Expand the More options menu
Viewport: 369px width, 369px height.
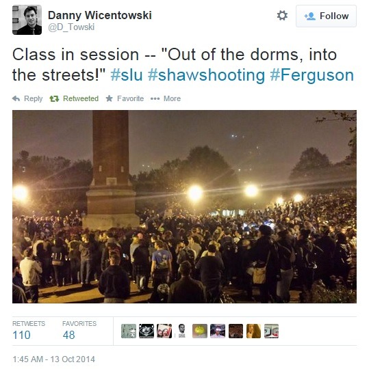[166, 98]
